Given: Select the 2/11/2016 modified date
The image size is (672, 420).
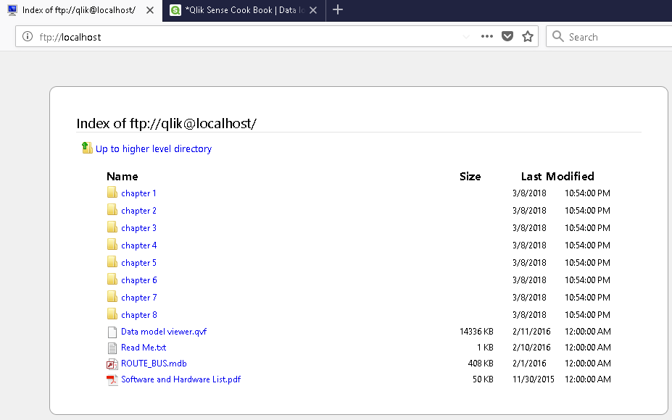Looking at the screenshot, I should (531, 332).
